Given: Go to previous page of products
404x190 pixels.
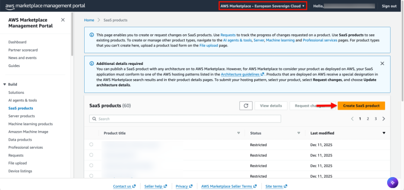Looking at the screenshot, I should tap(352, 119).
